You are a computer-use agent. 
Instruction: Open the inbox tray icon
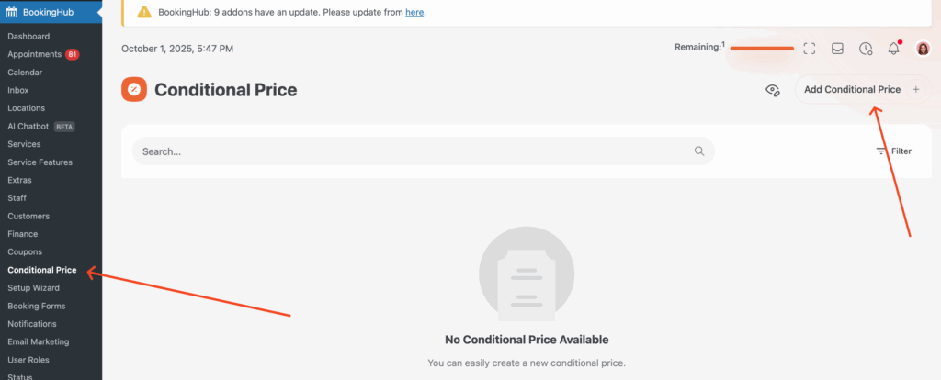(x=837, y=49)
